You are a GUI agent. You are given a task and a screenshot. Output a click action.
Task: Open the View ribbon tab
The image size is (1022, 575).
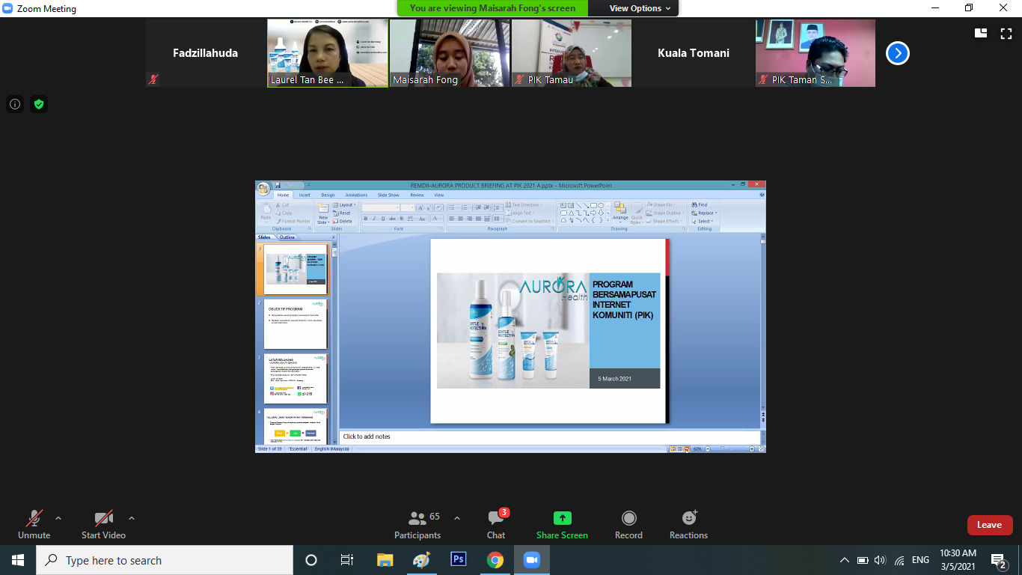439,195
